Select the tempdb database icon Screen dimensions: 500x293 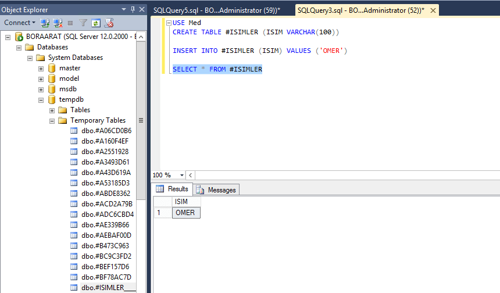pos(52,100)
